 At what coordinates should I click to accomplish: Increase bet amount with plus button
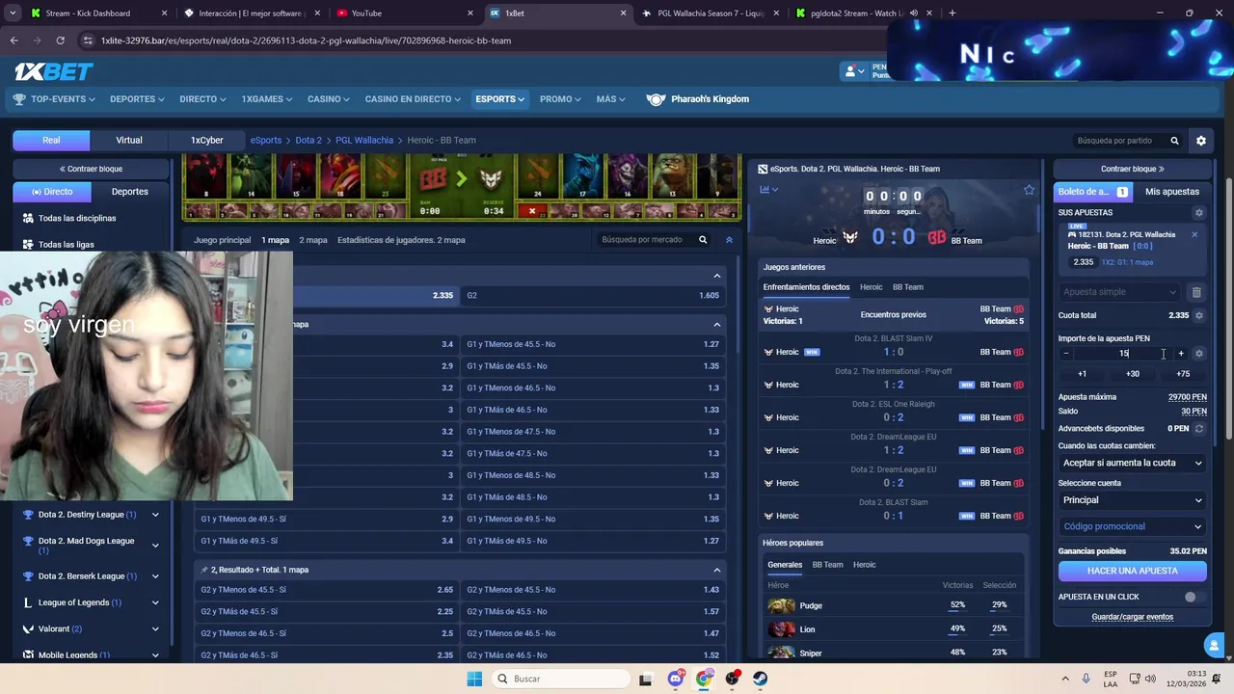[1181, 354]
